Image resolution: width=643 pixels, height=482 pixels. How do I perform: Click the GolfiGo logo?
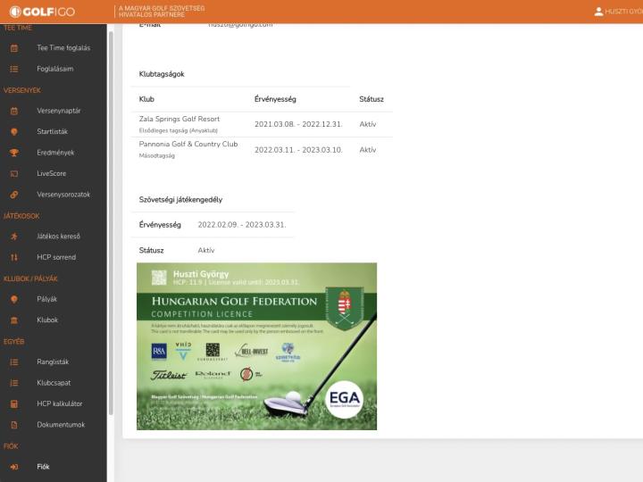pyautogui.click(x=42, y=12)
